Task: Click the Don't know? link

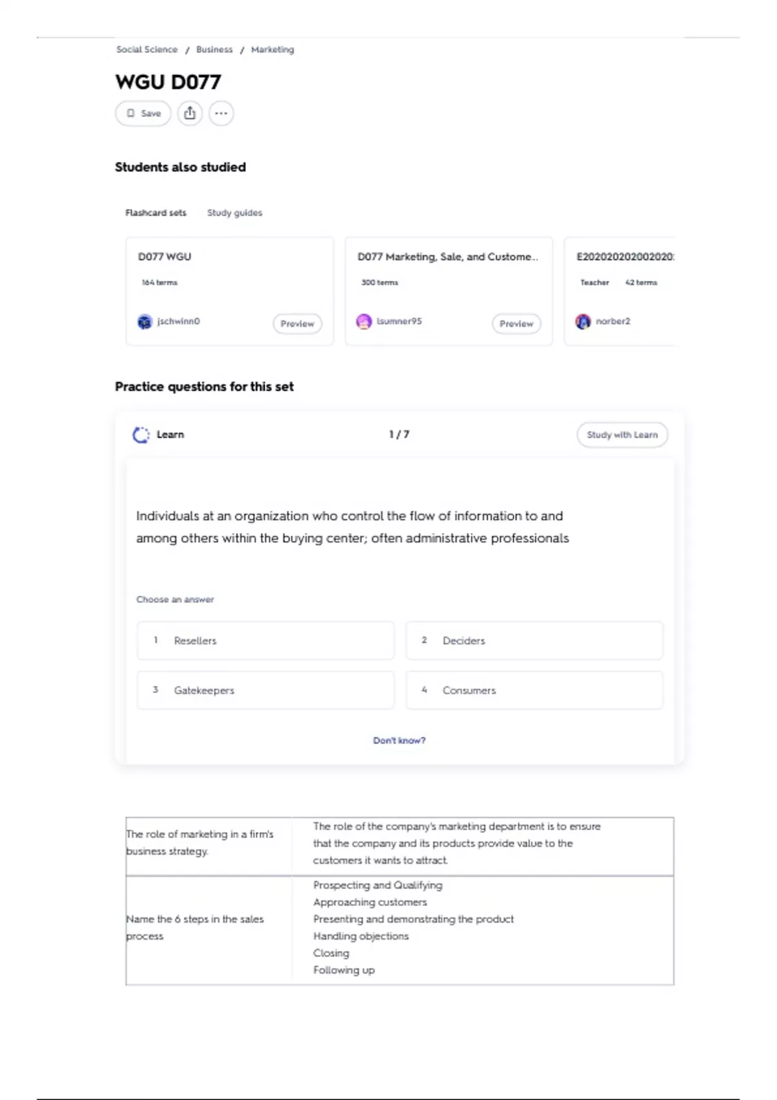Action: click(x=399, y=740)
